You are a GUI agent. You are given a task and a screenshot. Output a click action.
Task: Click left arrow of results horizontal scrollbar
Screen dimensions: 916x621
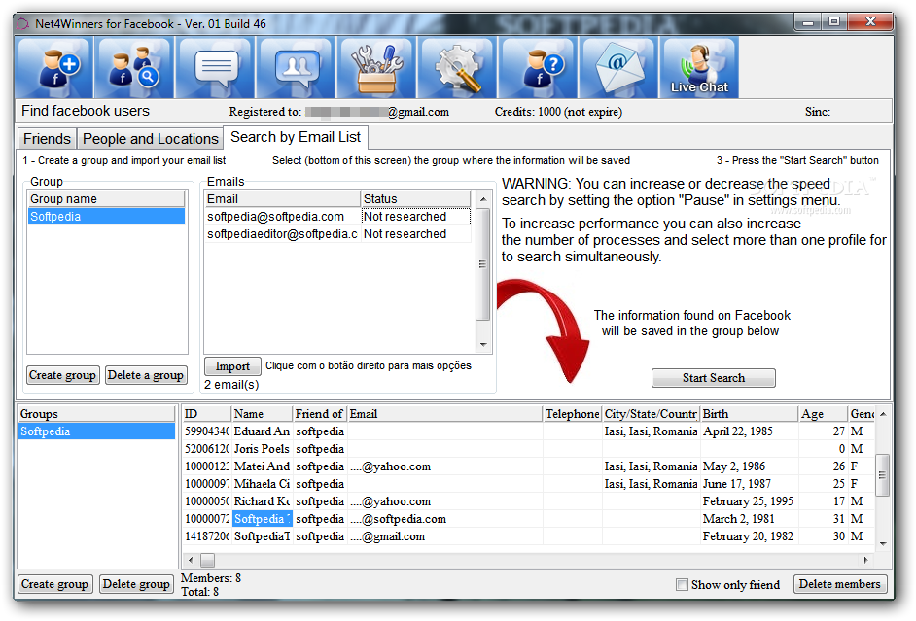point(191,561)
